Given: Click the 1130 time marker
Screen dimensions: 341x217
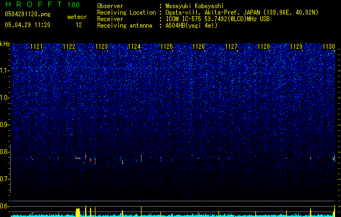Looking at the screenshot, I should point(329,47).
